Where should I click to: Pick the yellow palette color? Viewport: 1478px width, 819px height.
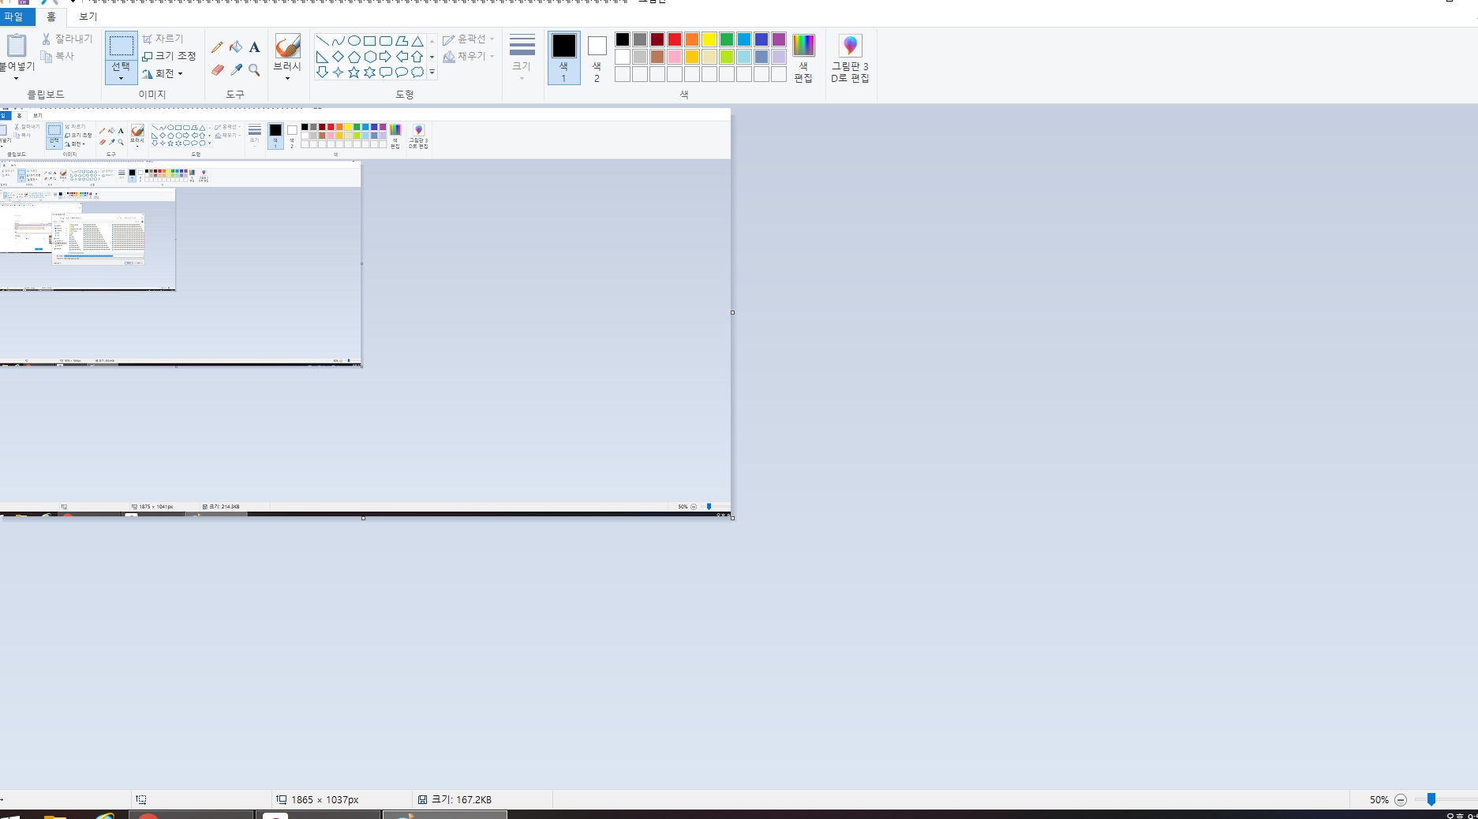click(x=709, y=39)
